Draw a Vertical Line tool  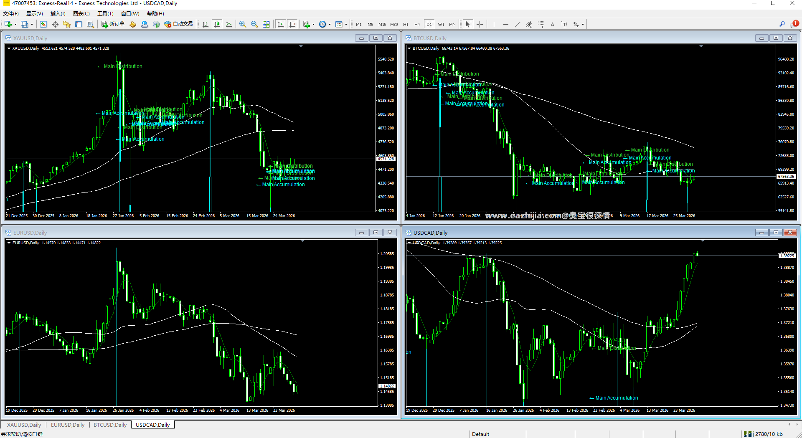point(494,24)
